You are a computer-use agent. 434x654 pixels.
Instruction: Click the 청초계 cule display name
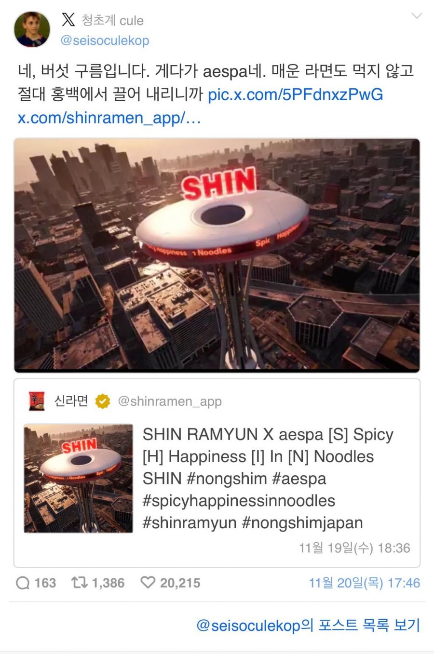[x=112, y=20]
